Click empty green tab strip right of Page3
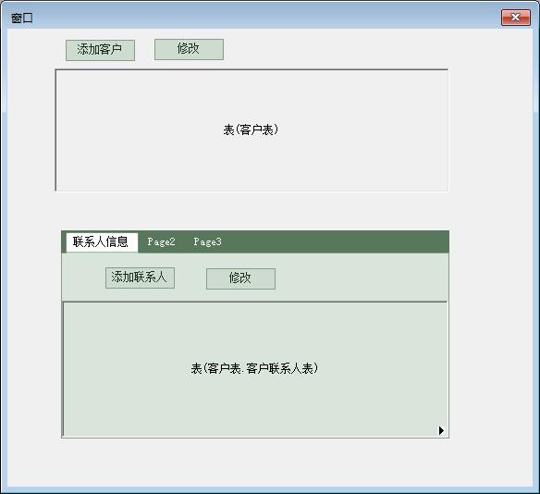The width and height of the screenshot is (540, 494). click(x=336, y=242)
